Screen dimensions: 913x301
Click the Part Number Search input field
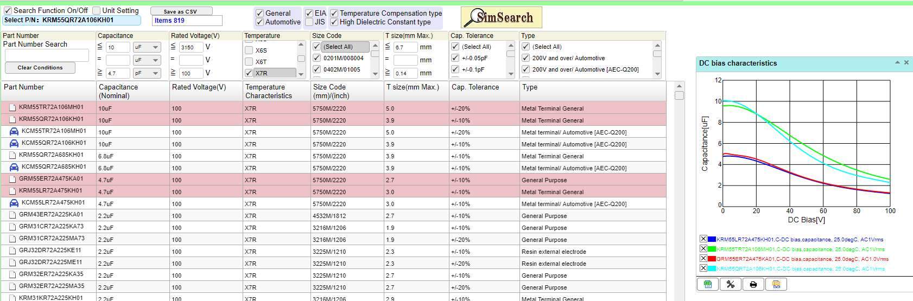[47, 55]
